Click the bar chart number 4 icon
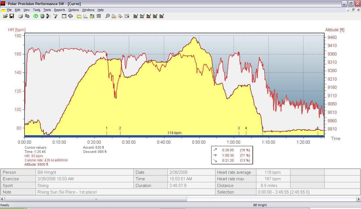Image resolution: width=361 pixels, height=209 pixels. tap(155, 16)
